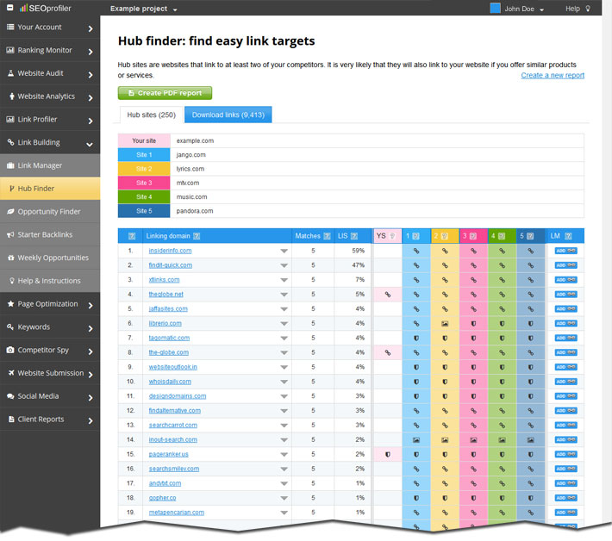Click help icon in the first table header column
Image resolution: width=612 pixels, height=541 pixels.
(x=132, y=236)
